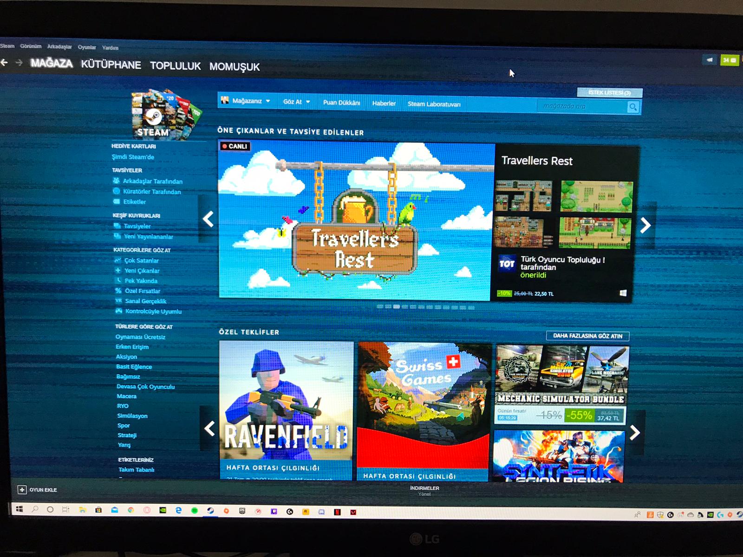Open the İSTEK LİSTESİ (3) wishlist button
Image resolution: width=743 pixels, height=557 pixels.
pos(610,92)
